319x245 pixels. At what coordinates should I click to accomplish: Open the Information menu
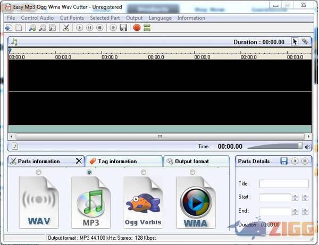coord(191,18)
